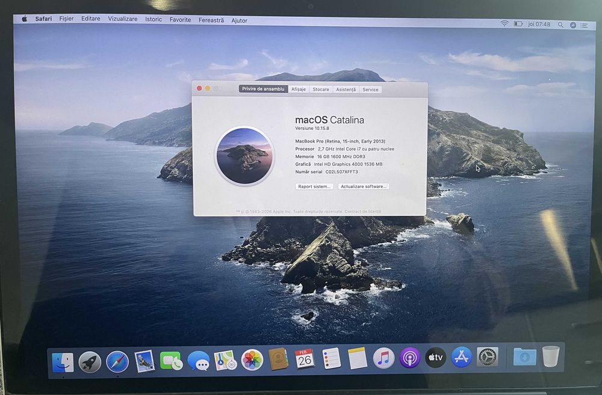Image resolution: width=602 pixels, height=395 pixels.
Task: Switch to the Service tab
Action: pyautogui.click(x=370, y=90)
